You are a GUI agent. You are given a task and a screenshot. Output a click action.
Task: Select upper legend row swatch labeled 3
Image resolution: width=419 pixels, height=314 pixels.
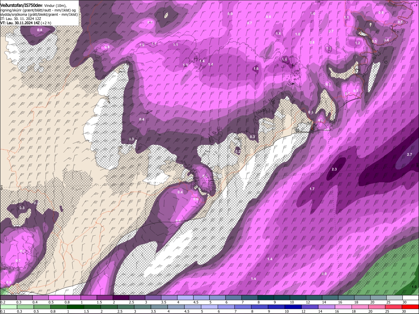pos(153,298)
